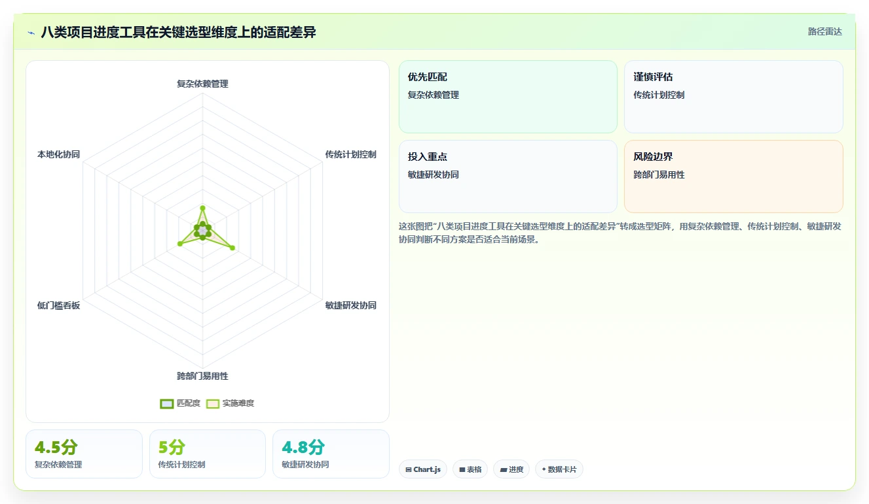Click the 路径雷达 label in header
The image size is (869, 504).
825,31
